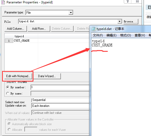Click the Edit with Notepad... button

(x=18, y=76)
